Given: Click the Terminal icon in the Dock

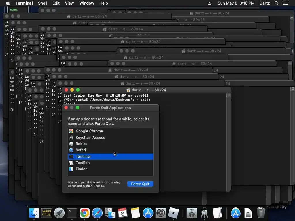Looking at the screenshot, I should tap(72, 213).
